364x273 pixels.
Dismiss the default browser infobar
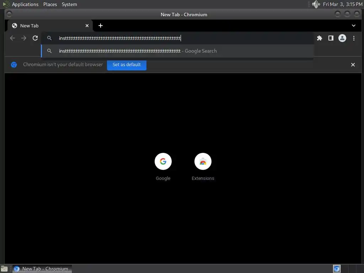[353, 65]
